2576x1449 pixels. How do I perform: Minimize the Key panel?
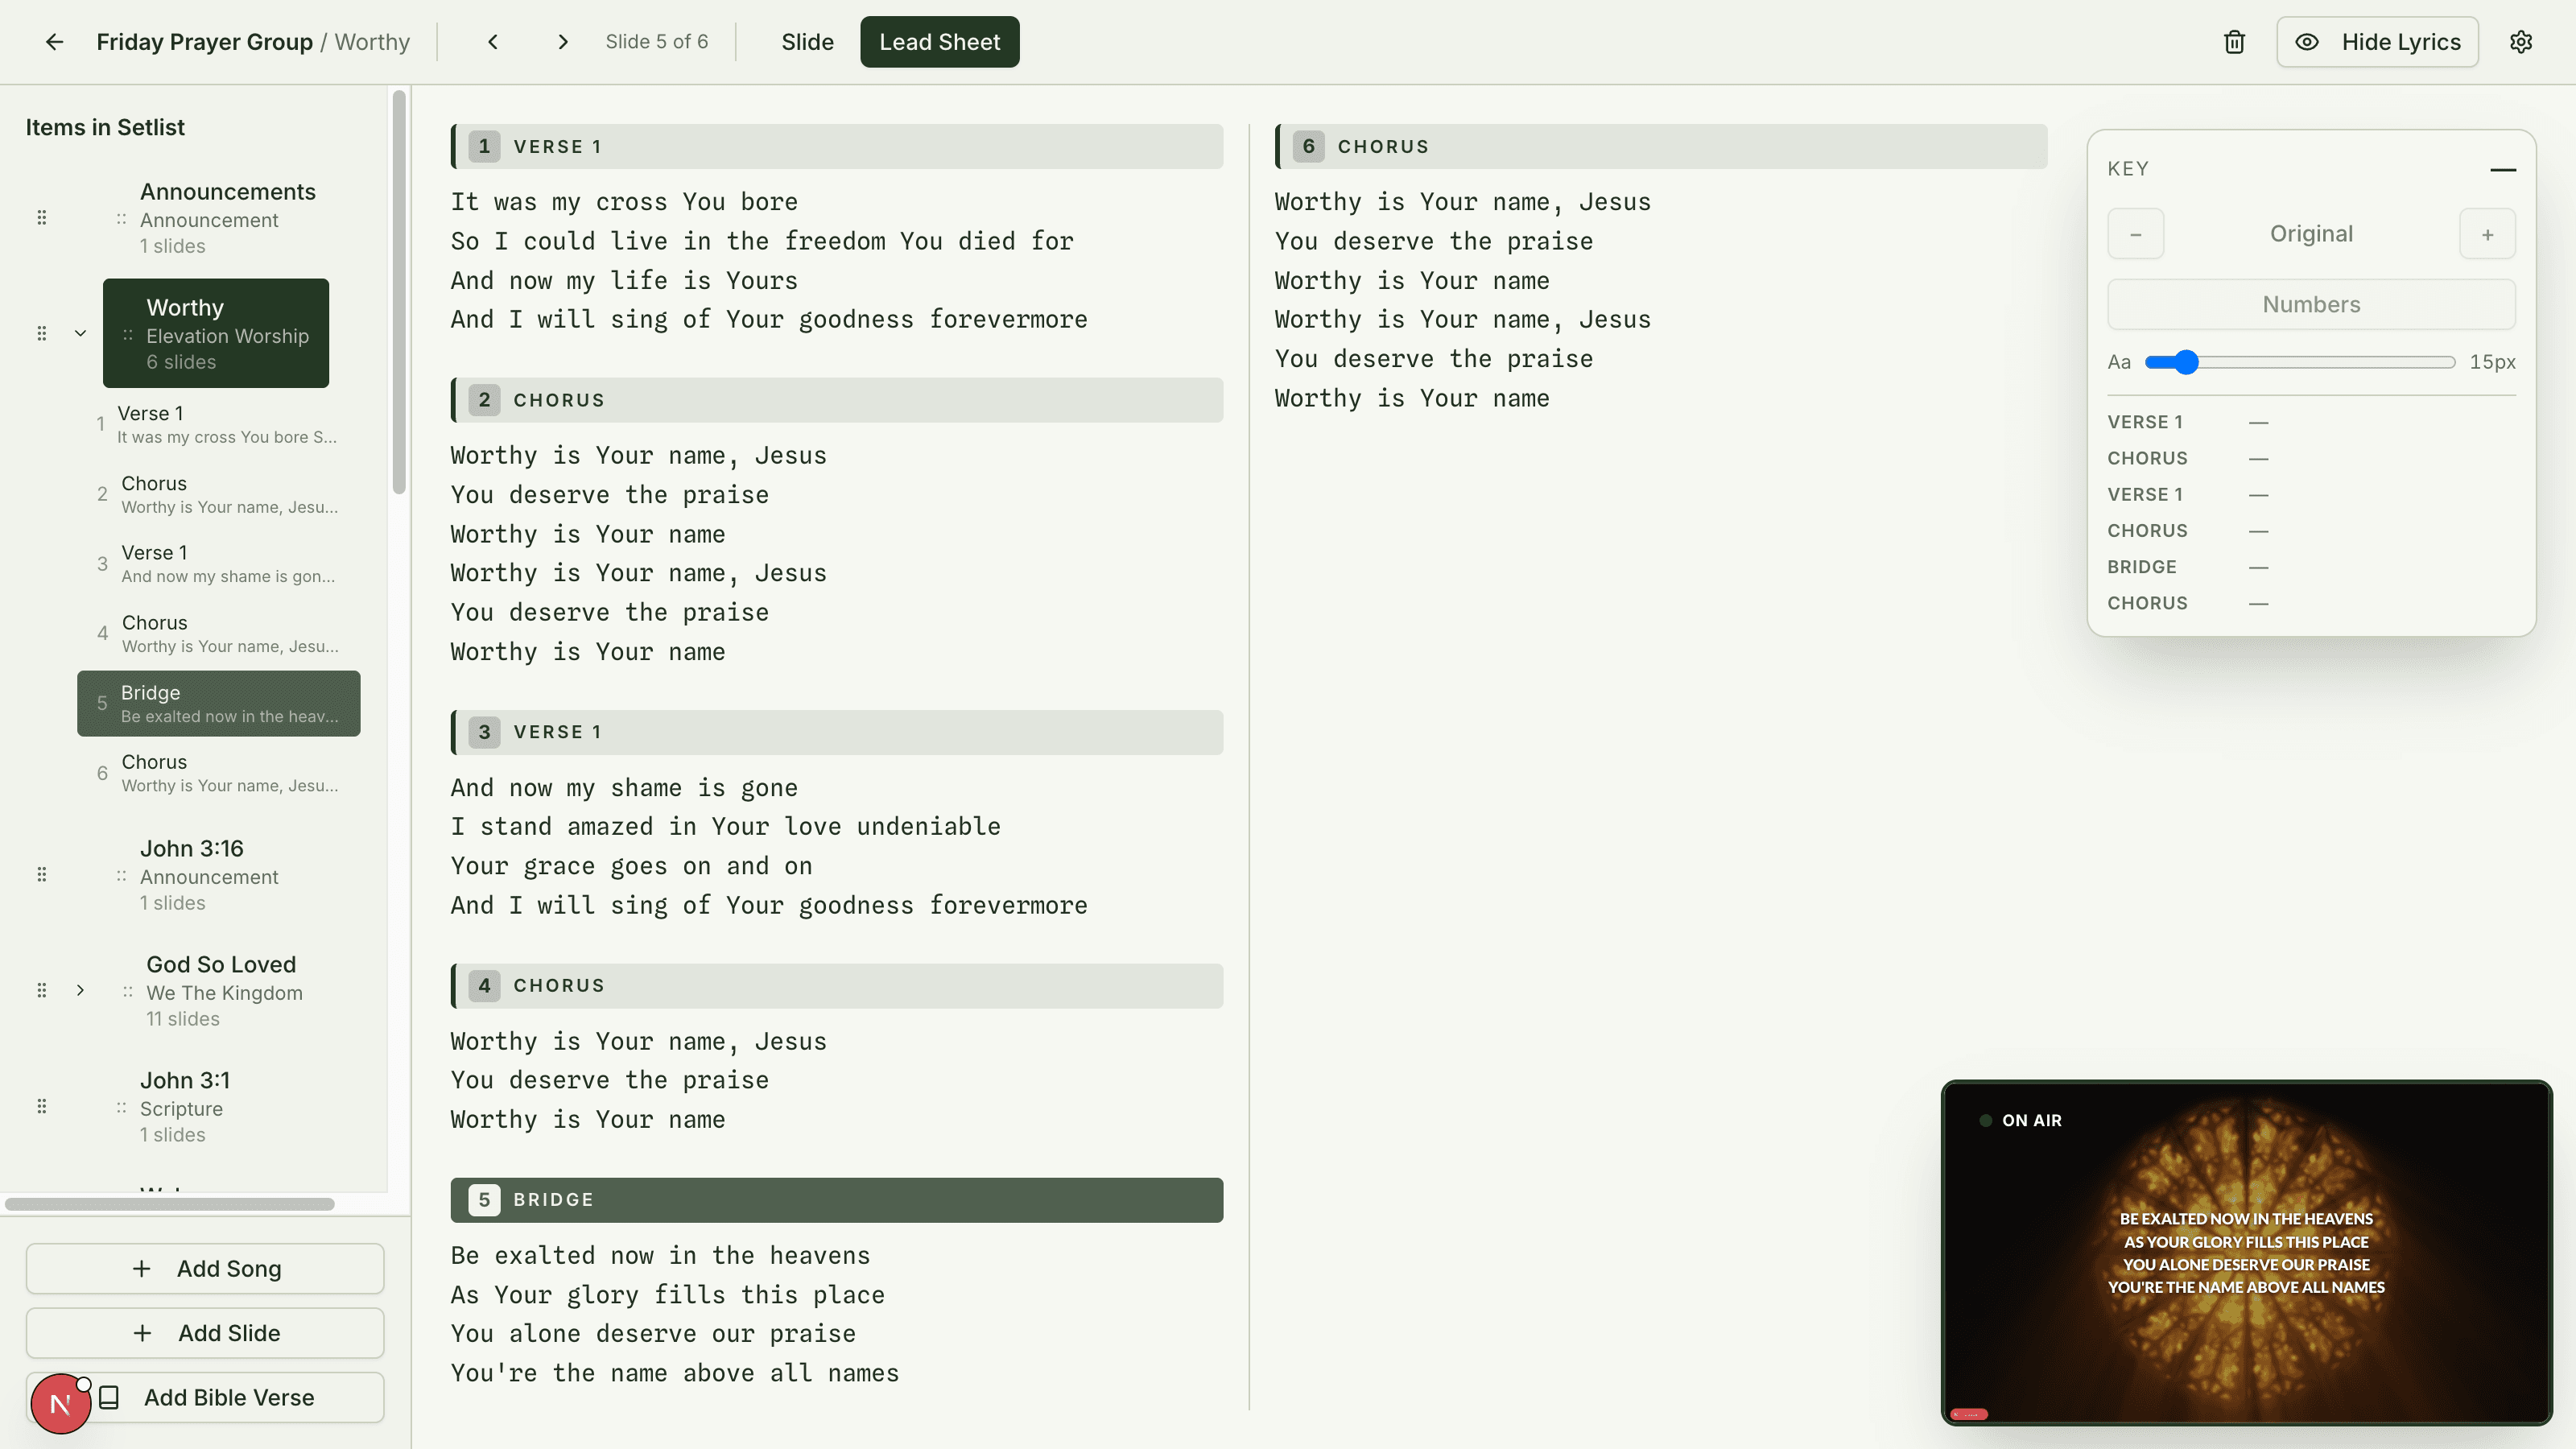pos(2503,169)
